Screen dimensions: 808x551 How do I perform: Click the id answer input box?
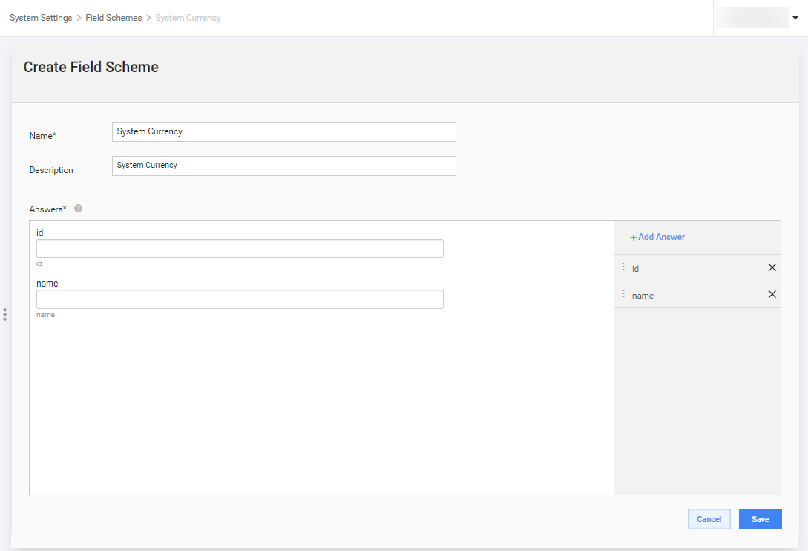click(240, 248)
